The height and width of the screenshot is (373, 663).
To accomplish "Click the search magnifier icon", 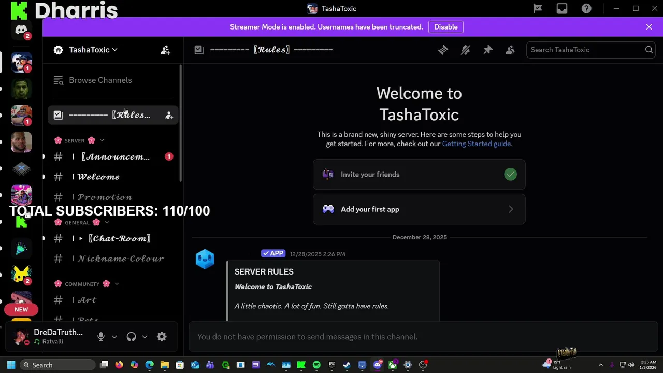I will [x=648, y=50].
